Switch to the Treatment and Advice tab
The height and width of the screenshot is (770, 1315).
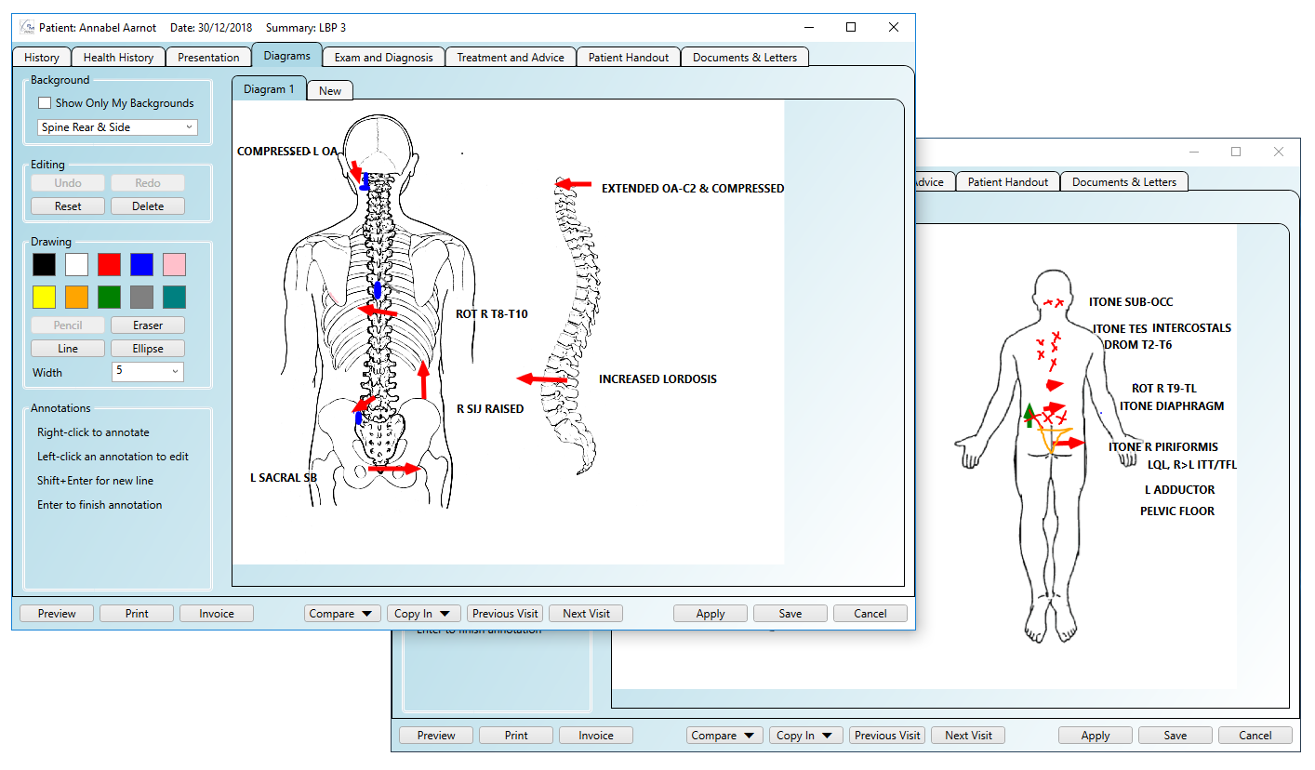click(511, 57)
